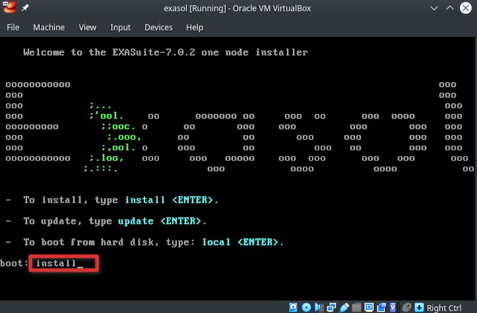Open the Help menu

click(x=195, y=27)
